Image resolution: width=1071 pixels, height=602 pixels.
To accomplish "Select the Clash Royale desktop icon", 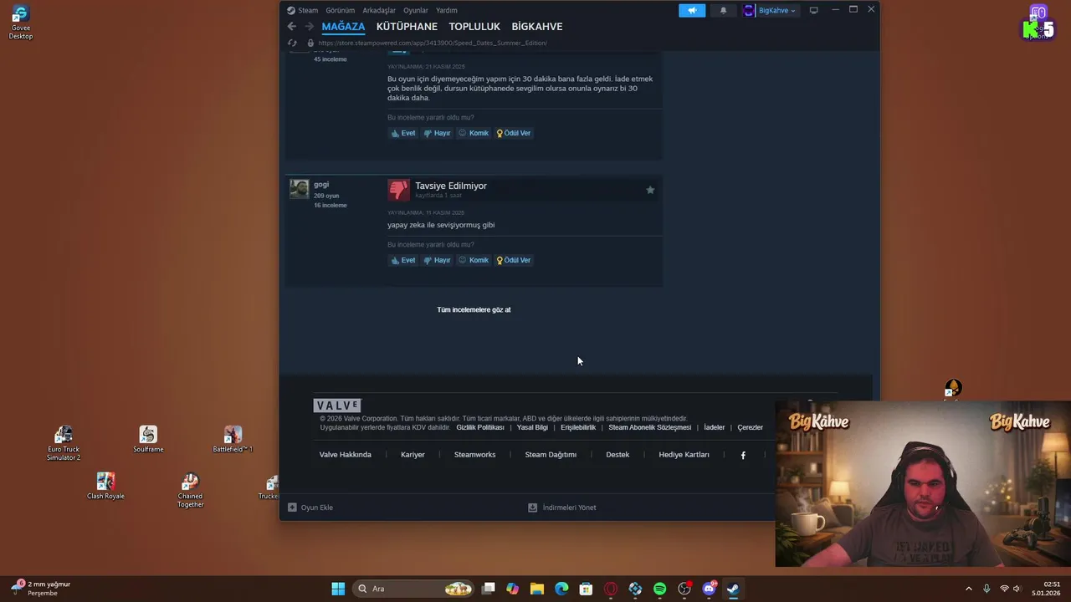I will (x=105, y=486).
